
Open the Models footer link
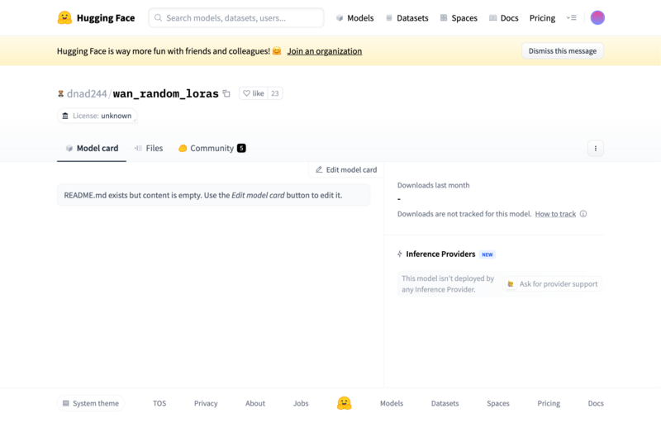point(392,404)
